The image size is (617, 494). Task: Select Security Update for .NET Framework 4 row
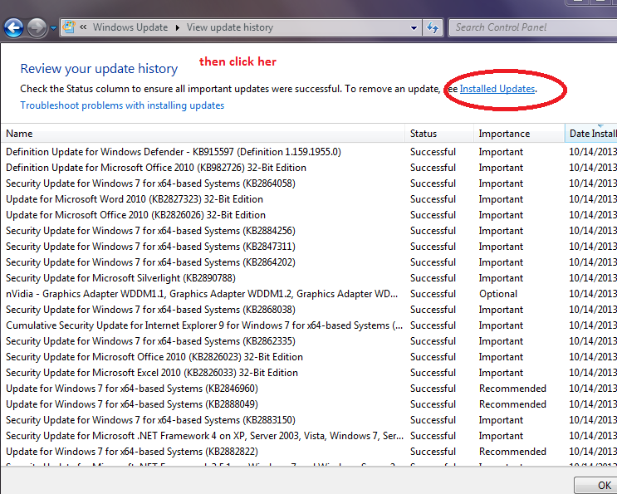click(309, 436)
